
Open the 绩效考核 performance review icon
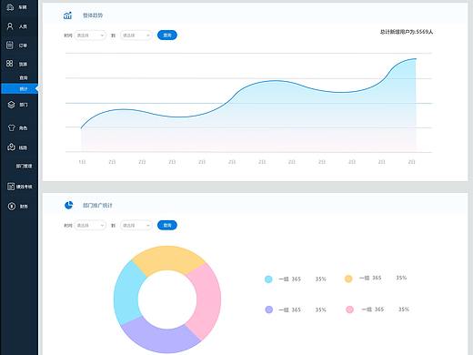11,187
